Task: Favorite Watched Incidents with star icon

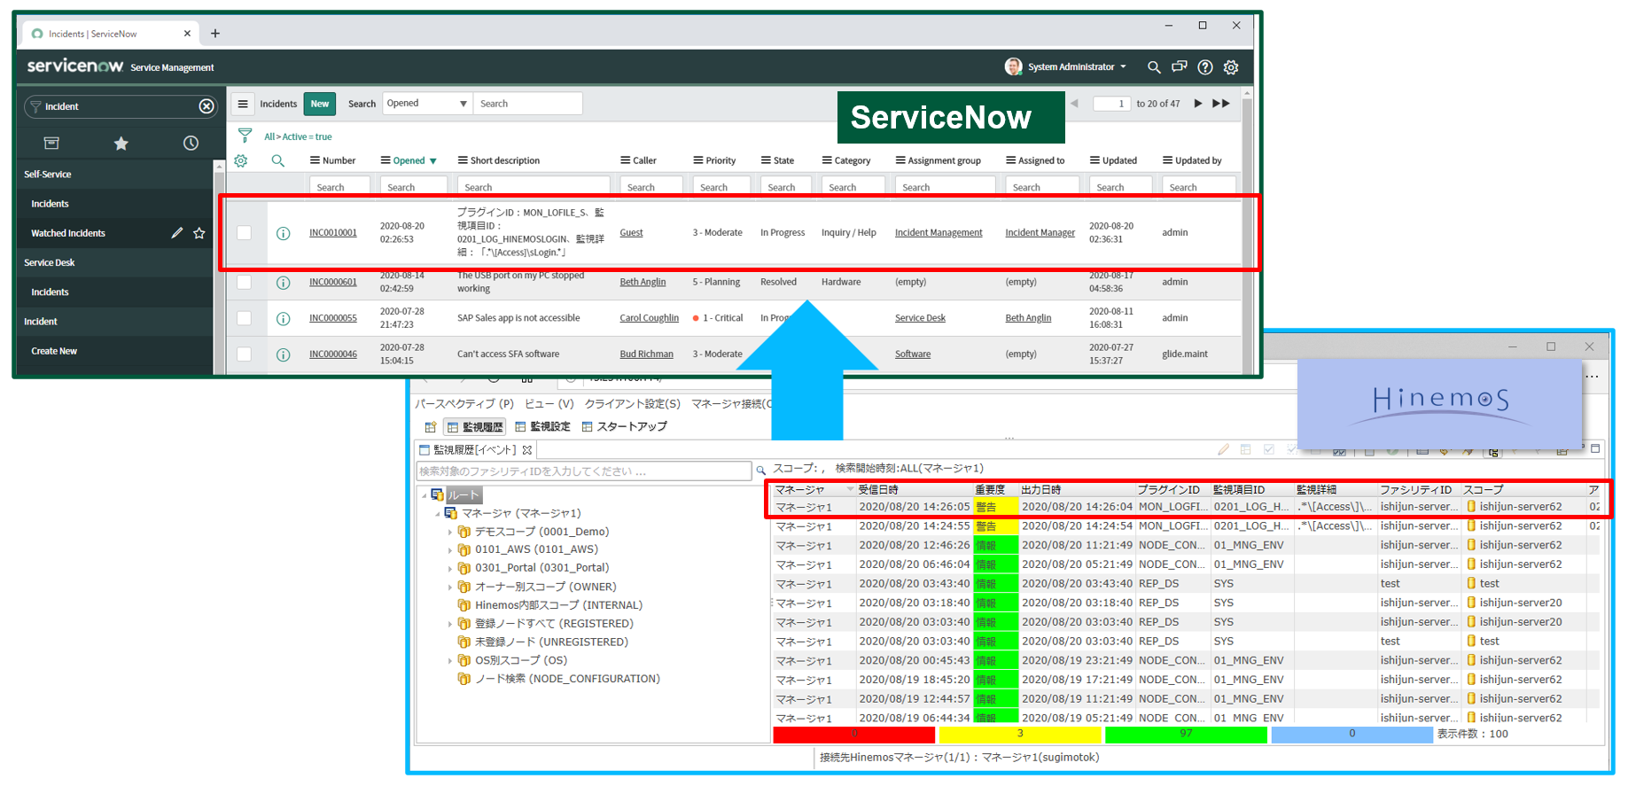Action: click(x=199, y=233)
